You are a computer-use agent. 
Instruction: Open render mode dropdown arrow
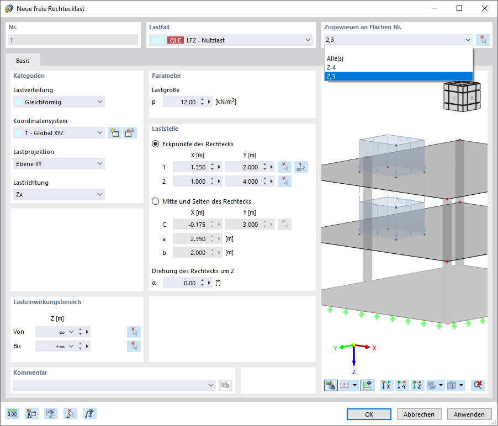point(441,385)
